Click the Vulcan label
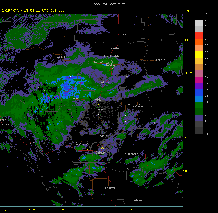The width and height of the screenshot is (218, 213). point(137,200)
